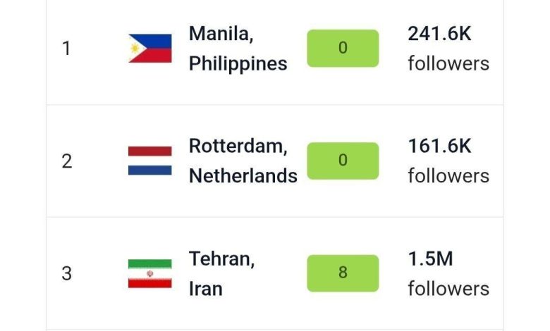The width and height of the screenshot is (550, 331).
Task: Click the Iran country label
Action: (205, 289)
